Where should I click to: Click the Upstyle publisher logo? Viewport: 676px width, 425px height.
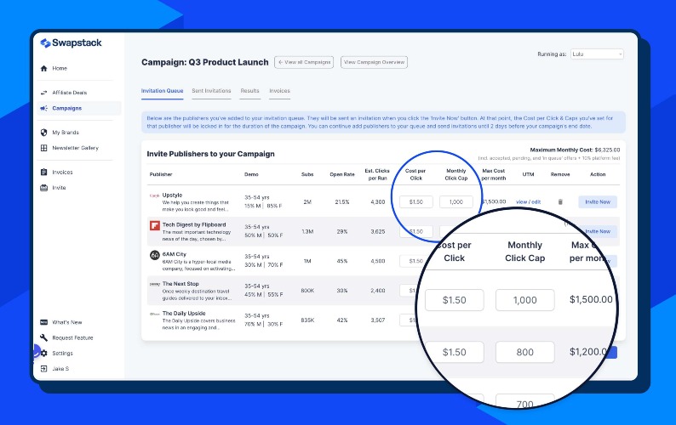pos(154,195)
